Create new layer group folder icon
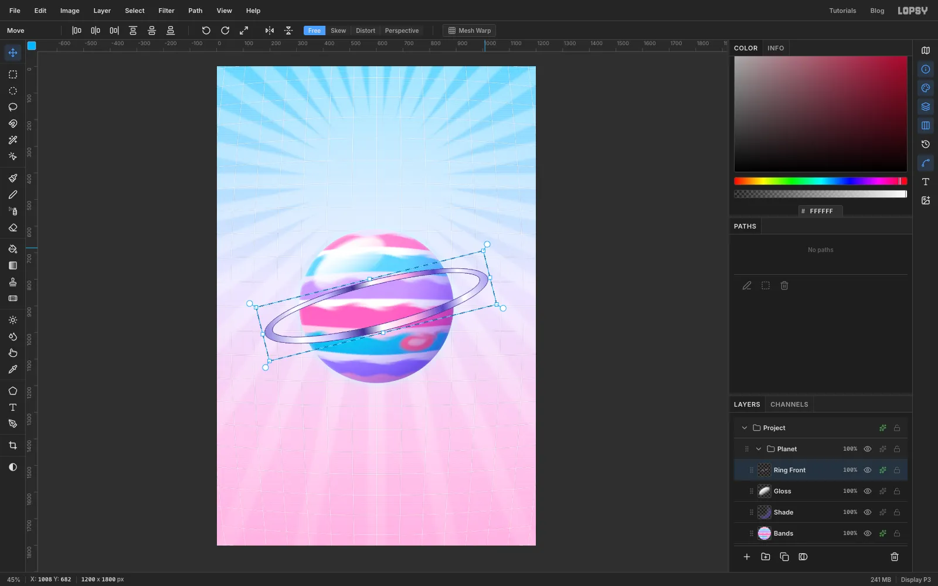Image resolution: width=938 pixels, height=586 pixels. click(x=766, y=557)
